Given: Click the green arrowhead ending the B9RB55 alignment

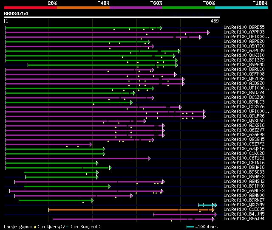Looking at the screenshot, I should point(161,28).
